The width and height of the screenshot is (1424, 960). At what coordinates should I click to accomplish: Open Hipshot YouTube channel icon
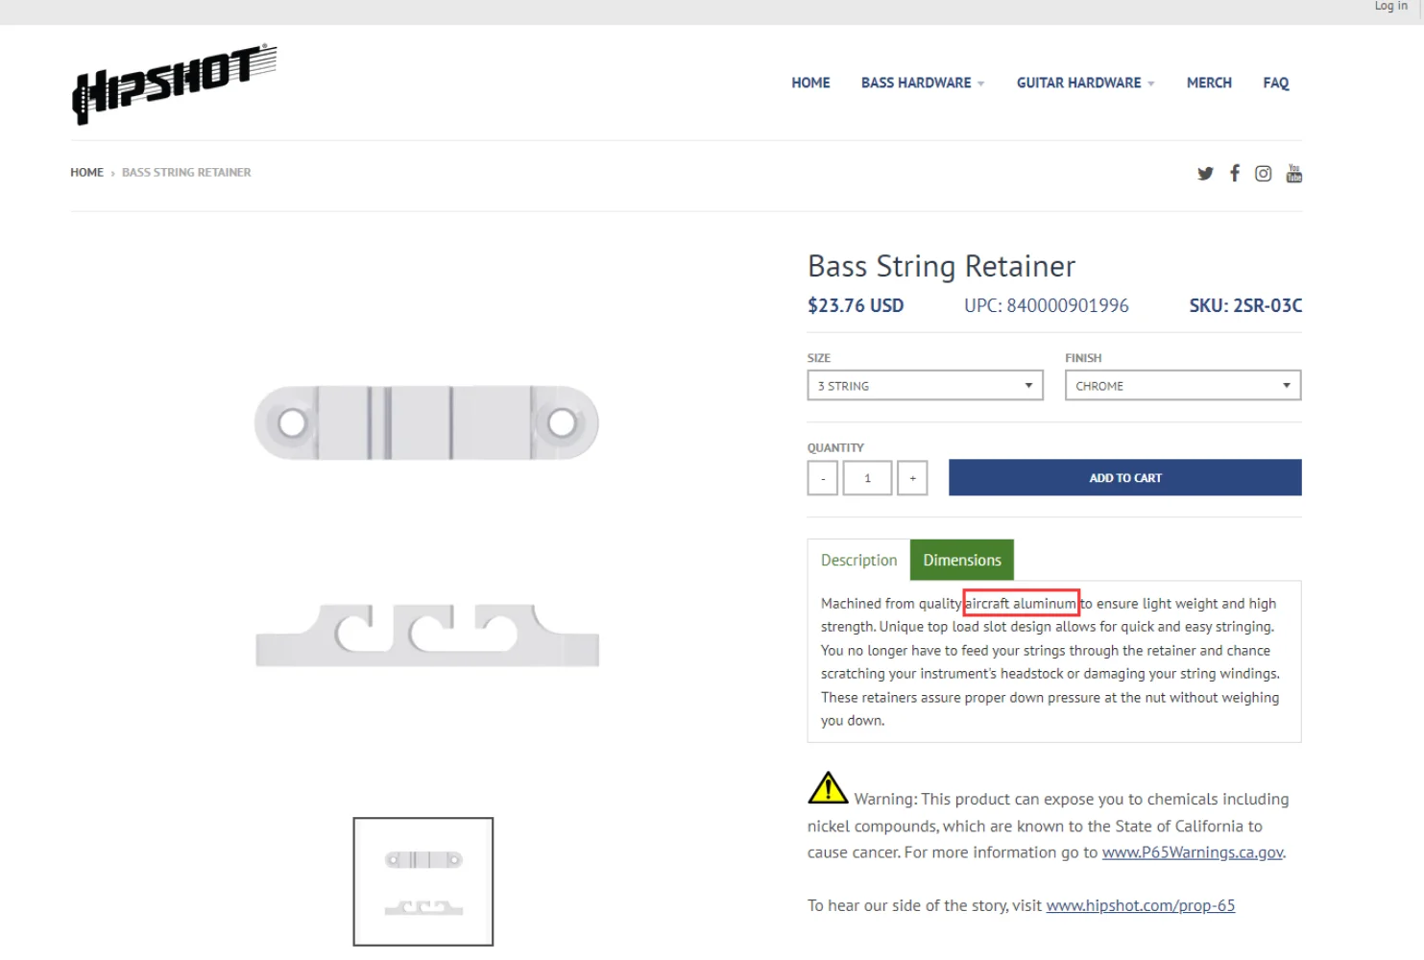(x=1293, y=174)
